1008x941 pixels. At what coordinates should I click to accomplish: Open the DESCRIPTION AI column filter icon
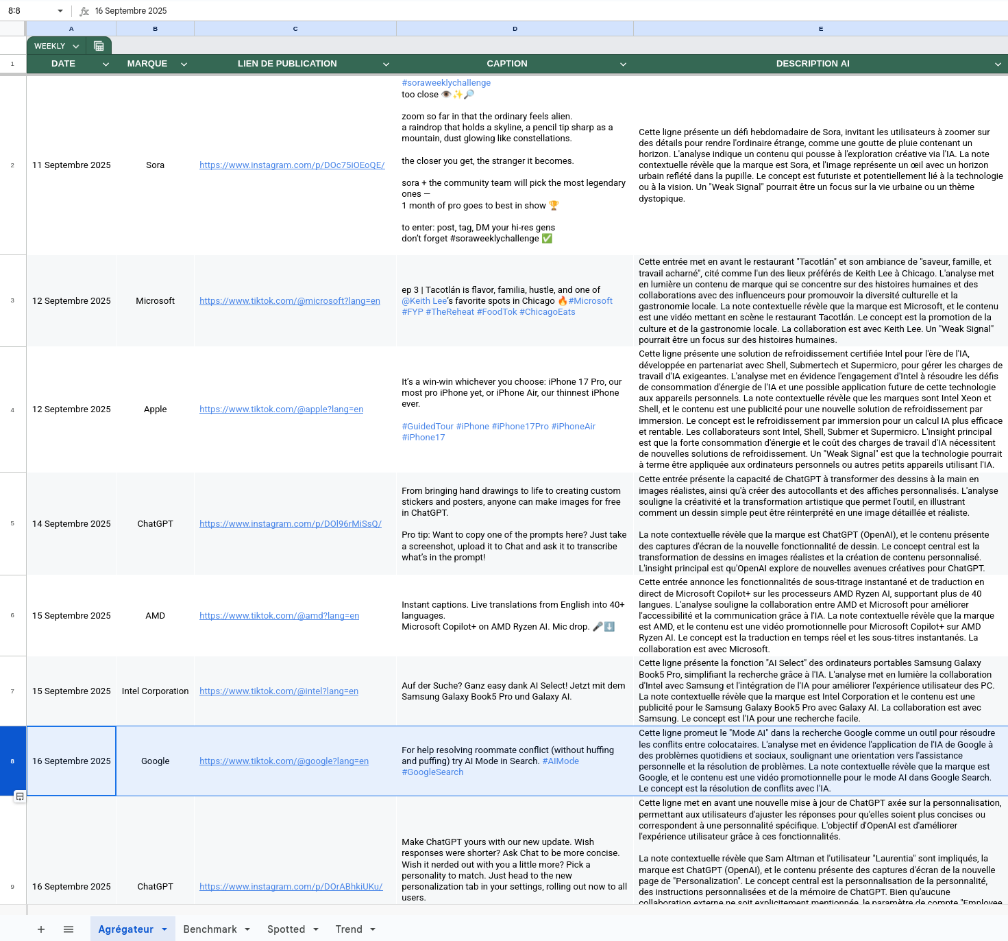coord(998,63)
